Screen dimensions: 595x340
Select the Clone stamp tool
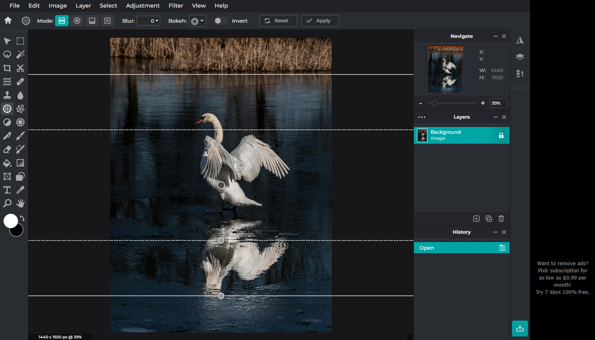point(7,95)
